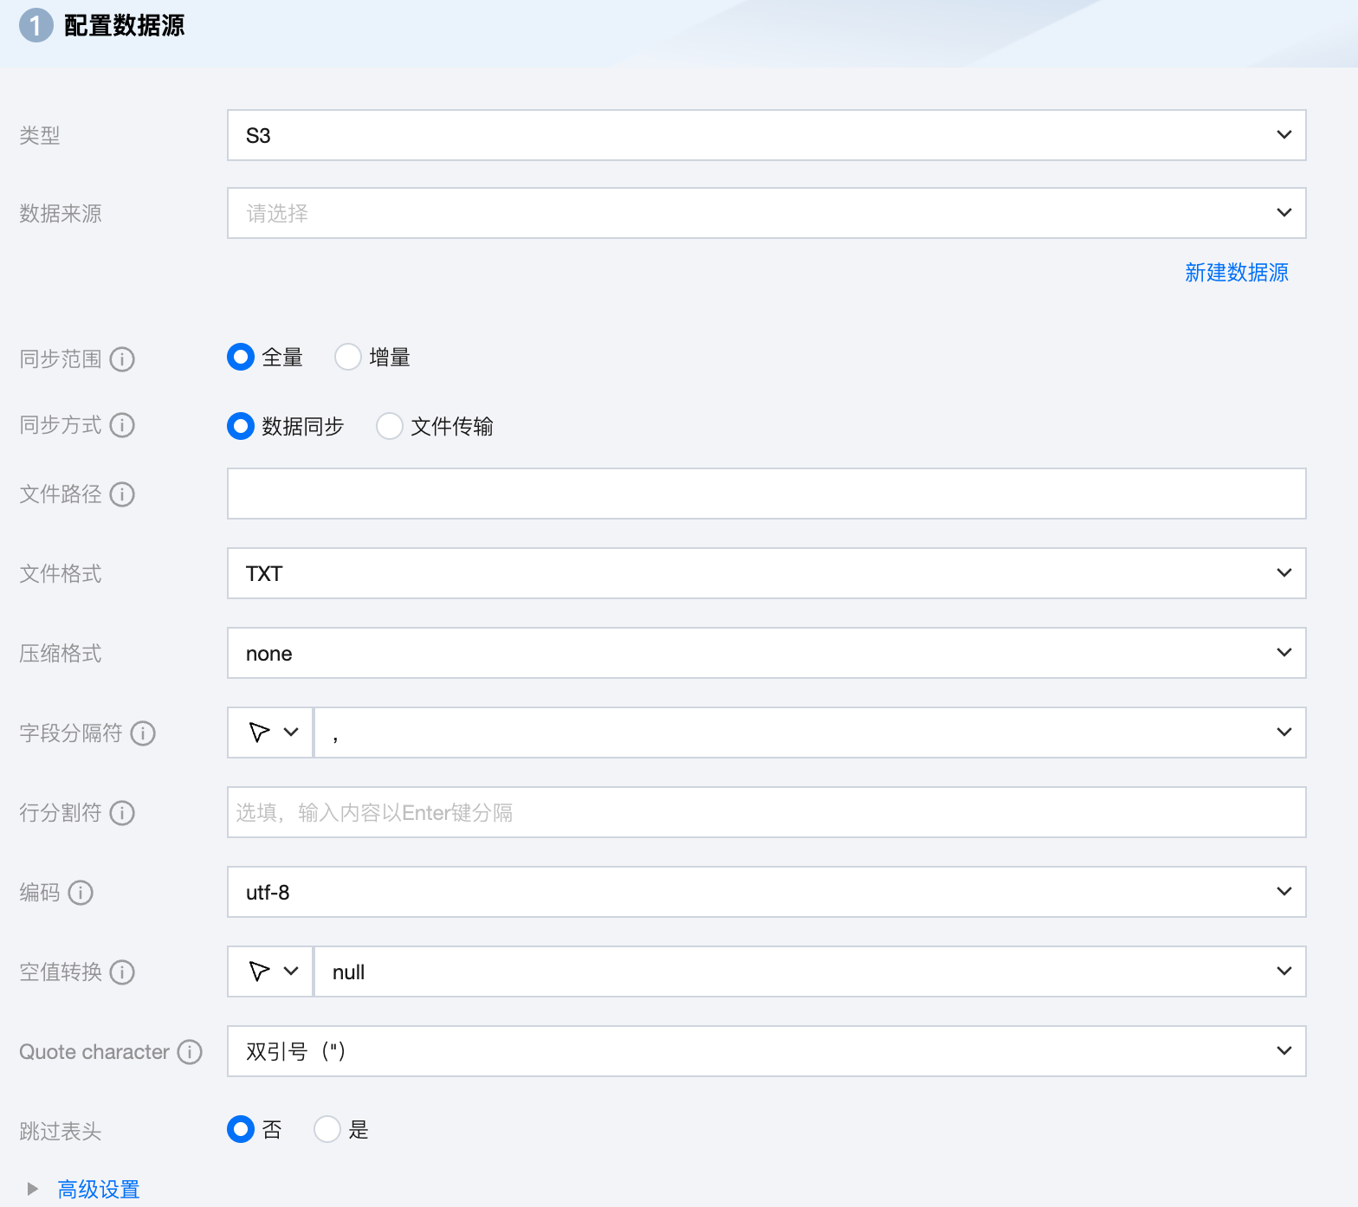The width and height of the screenshot is (1358, 1207).
Task: Open the 数据来源 select dropdown
Action: pyautogui.click(x=766, y=213)
